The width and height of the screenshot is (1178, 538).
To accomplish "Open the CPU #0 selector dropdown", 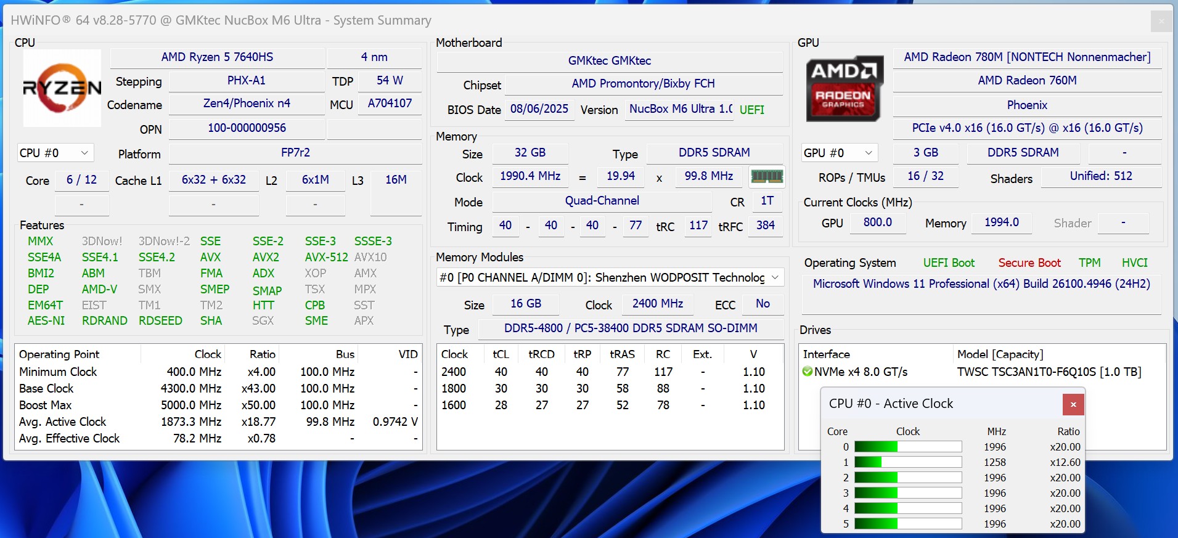I will click(x=55, y=153).
